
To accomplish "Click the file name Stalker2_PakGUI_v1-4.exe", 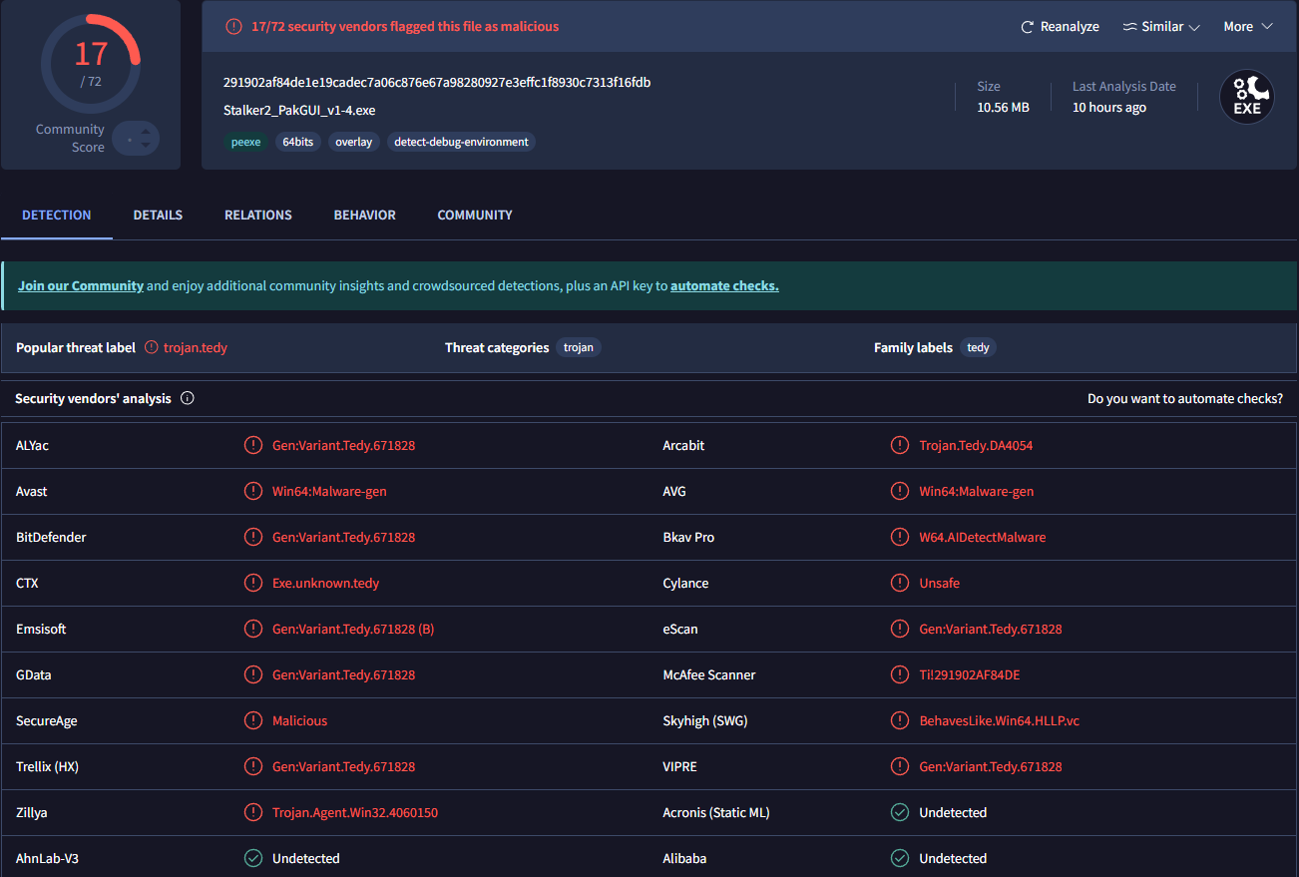I will pyautogui.click(x=299, y=110).
